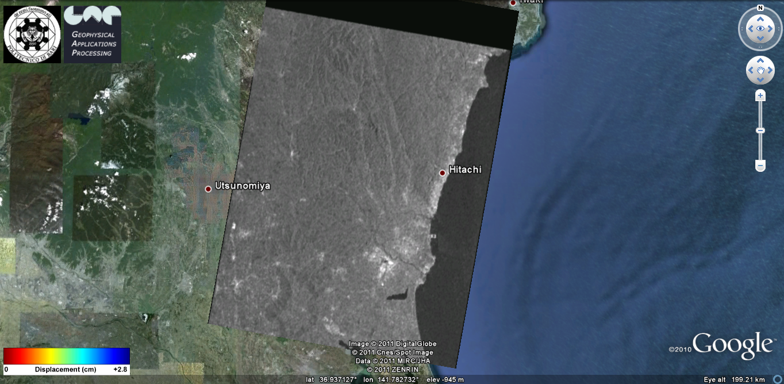Click the eye icon in the look joystick
Image resolution: width=784 pixels, height=384 pixels.
(760, 28)
